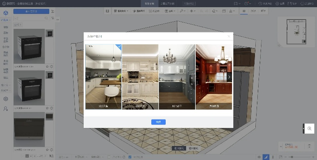Favorite the first oven product with star
317x160 pixels.
click(47, 66)
